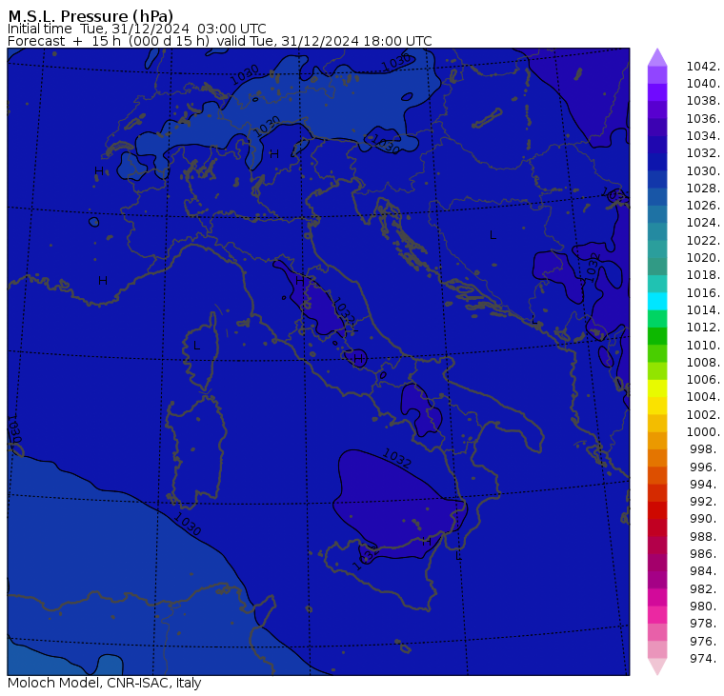The image size is (724, 696).
Task: Click the '988.' legend label
Action: pyautogui.click(x=704, y=536)
